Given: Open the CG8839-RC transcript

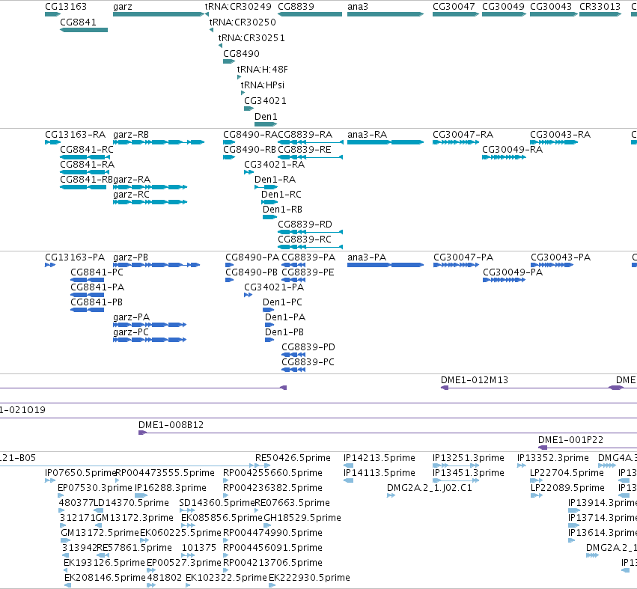Looking at the screenshot, I should (311, 247).
